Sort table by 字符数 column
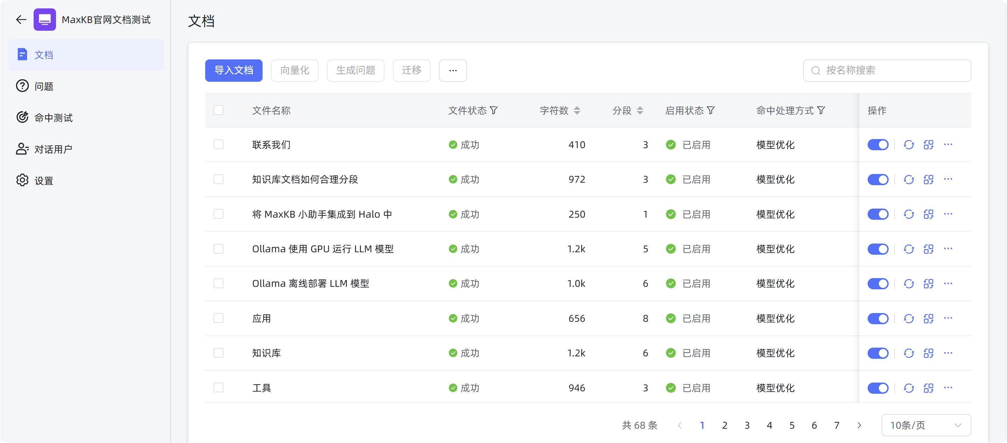The width and height of the screenshot is (1007, 443). [577, 110]
